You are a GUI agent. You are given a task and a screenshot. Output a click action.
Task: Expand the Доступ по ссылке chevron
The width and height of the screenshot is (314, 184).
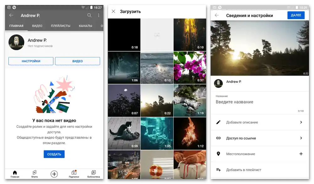301,138
